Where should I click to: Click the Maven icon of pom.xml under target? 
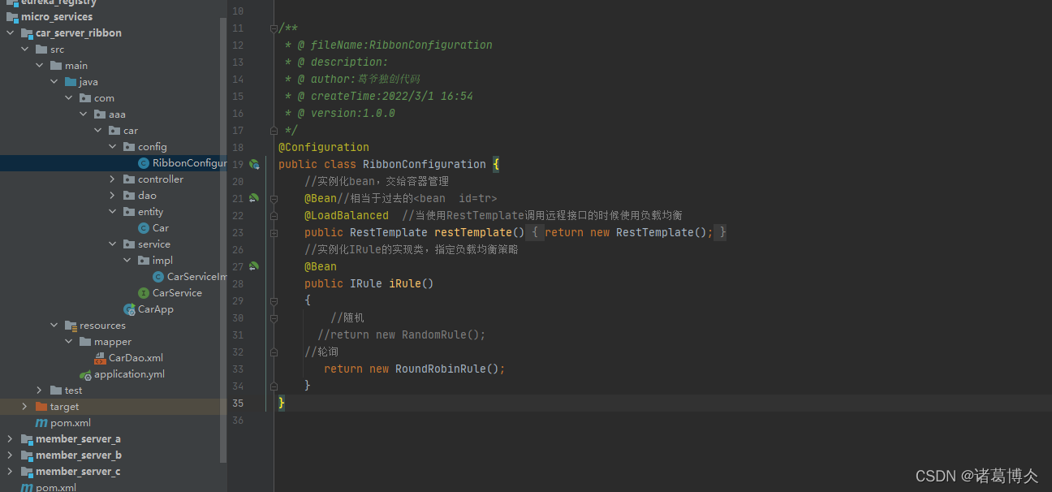point(41,423)
